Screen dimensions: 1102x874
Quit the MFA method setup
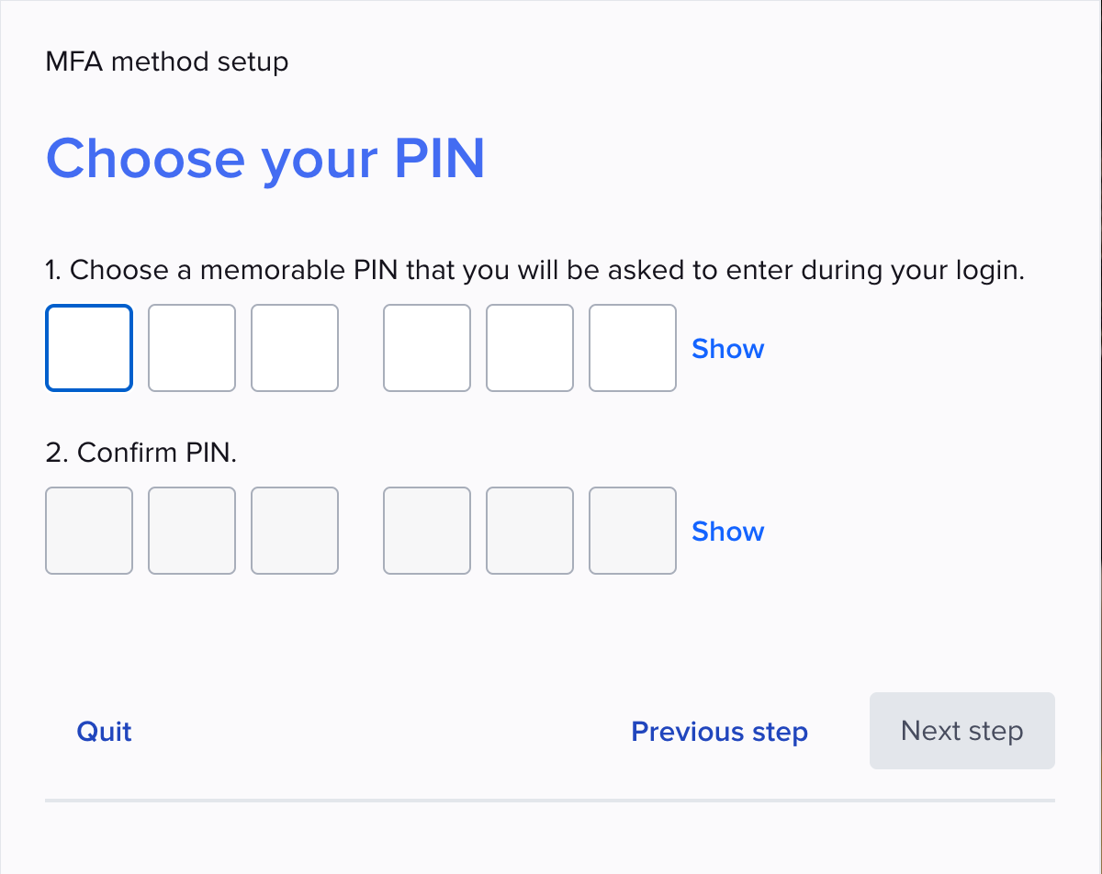tap(105, 732)
